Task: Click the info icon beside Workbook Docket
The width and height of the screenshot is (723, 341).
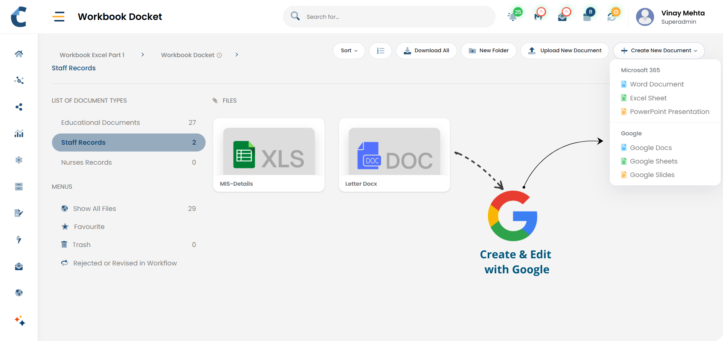Action: (219, 55)
